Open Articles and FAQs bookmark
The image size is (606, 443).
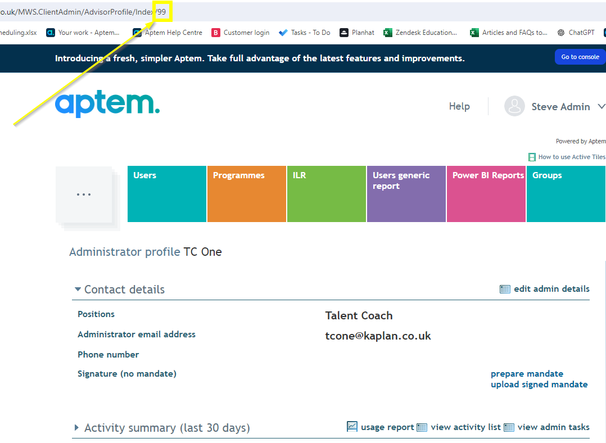509,33
